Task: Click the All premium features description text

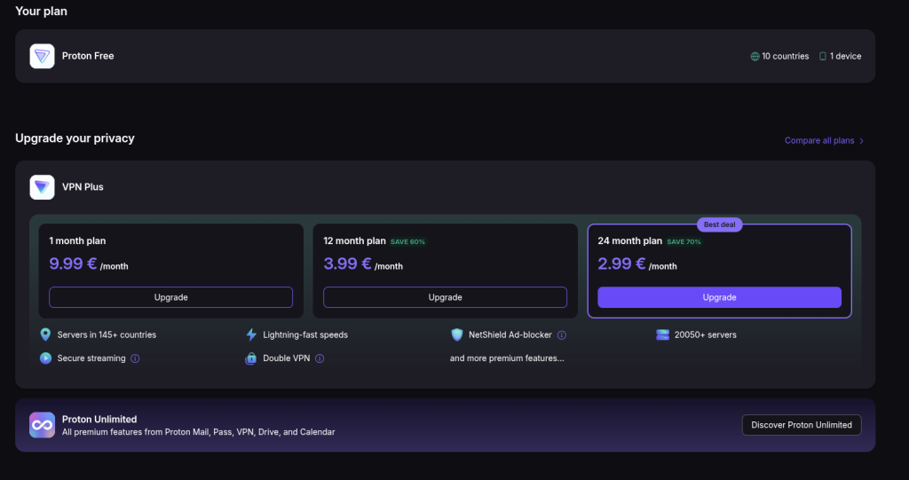Action: [x=198, y=432]
